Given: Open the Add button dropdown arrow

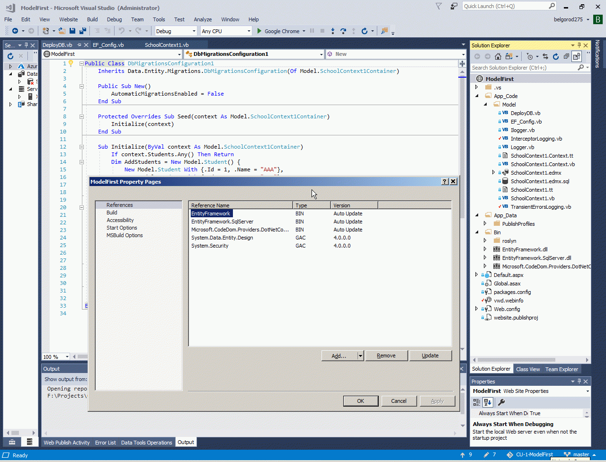Looking at the screenshot, I should [x=360, y=356].
